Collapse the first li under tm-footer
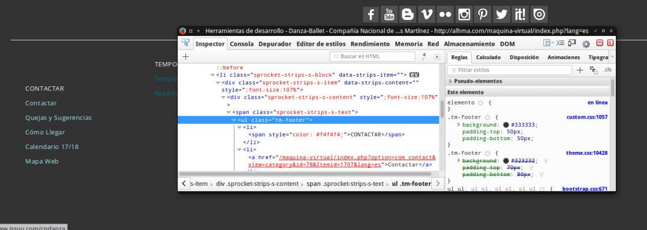Viewport: 647px width, 230px height. (x=239, y=127)
